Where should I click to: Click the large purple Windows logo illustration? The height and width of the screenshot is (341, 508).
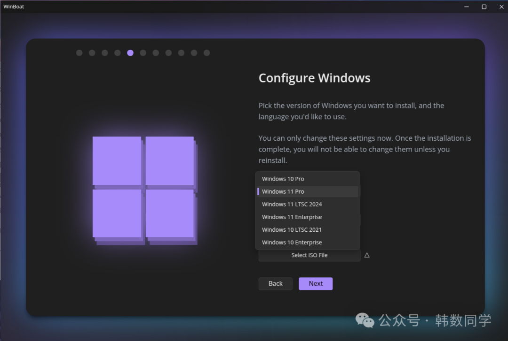[143, 190]
